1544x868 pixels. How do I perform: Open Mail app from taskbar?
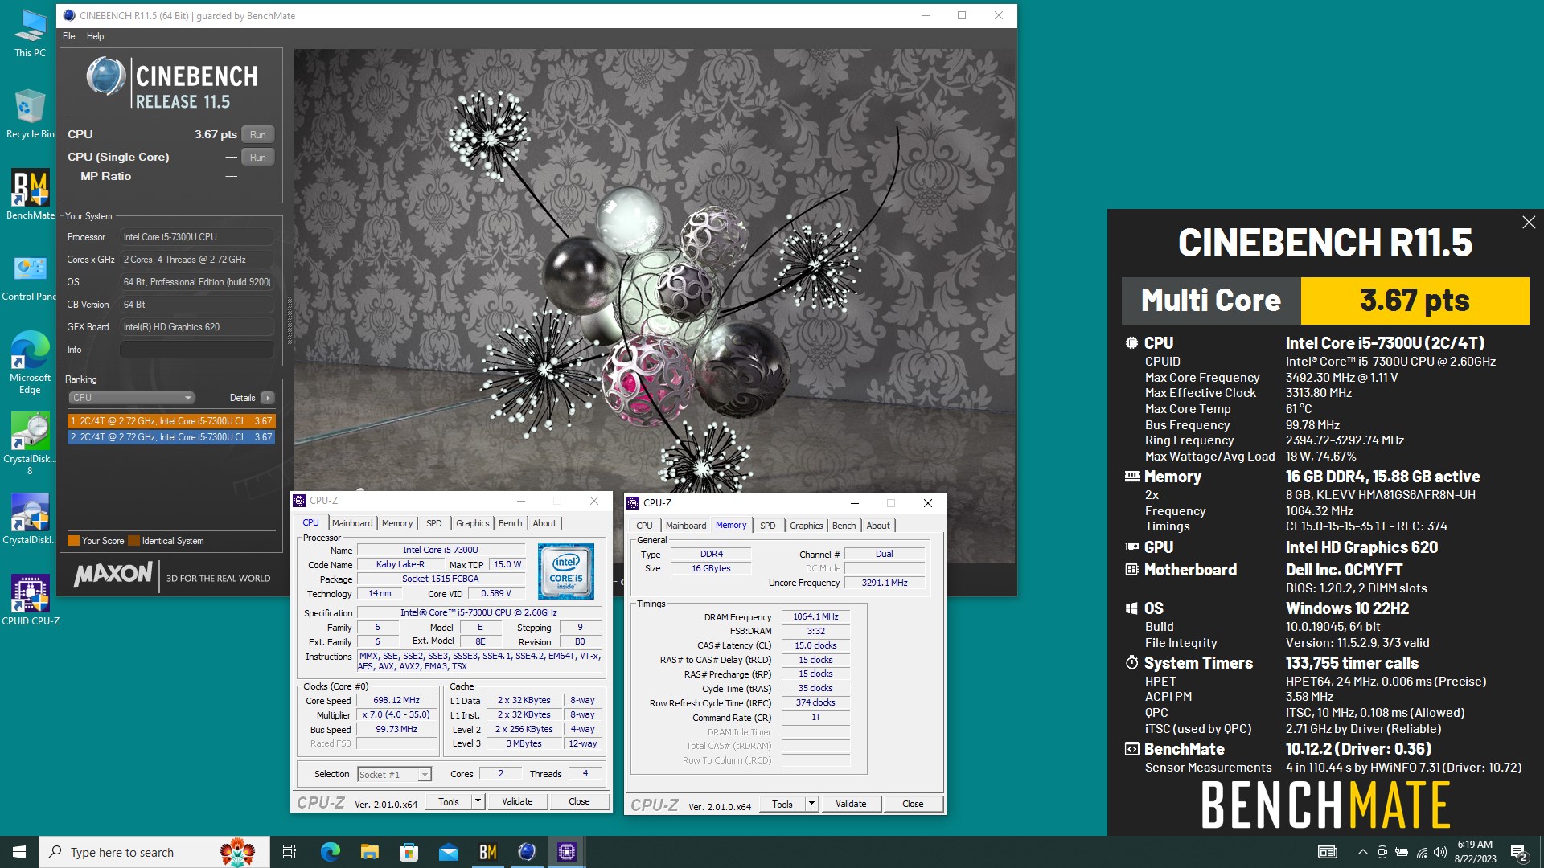448,852
